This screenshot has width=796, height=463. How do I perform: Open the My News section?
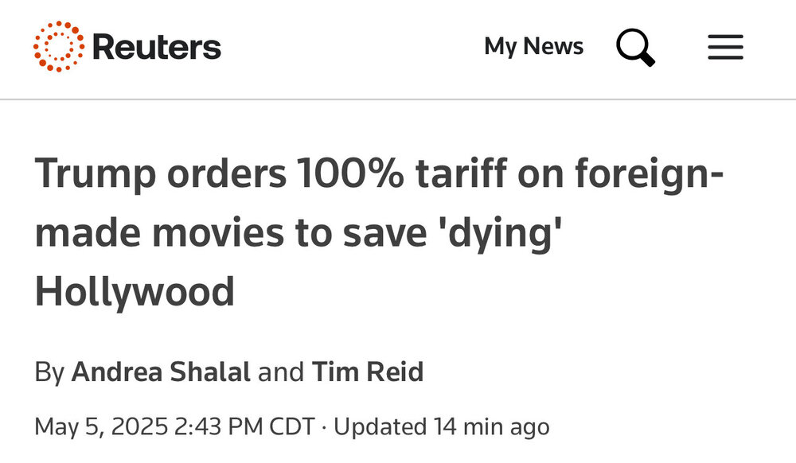[x=533, y=47]
